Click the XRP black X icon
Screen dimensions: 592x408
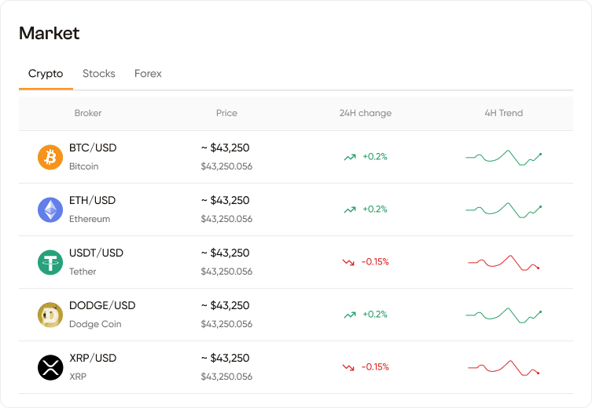[x=50, y=368]
